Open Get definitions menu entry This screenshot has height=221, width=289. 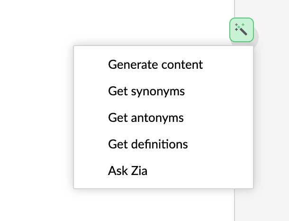[x=148, y=144]
